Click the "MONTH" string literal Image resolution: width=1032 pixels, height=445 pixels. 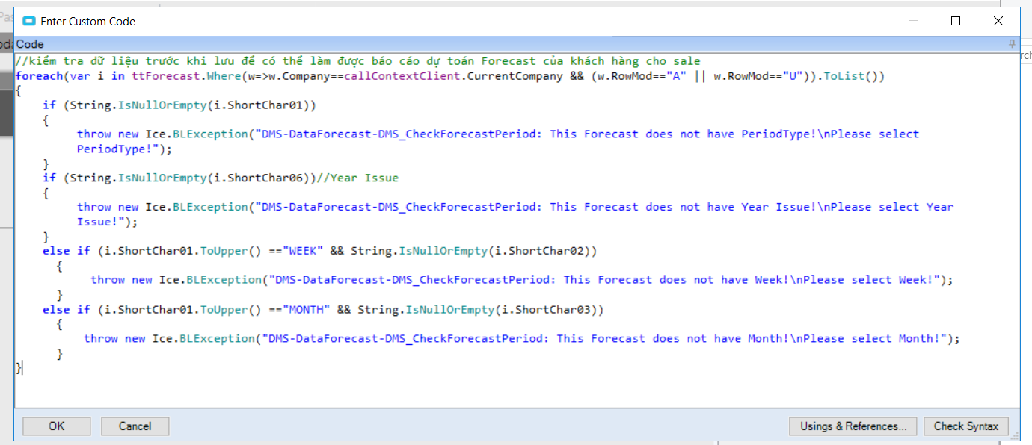[307, 309]
